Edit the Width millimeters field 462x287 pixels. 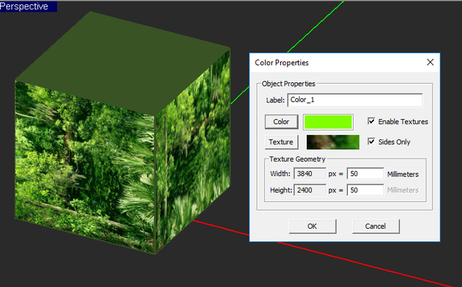[365, 174]
